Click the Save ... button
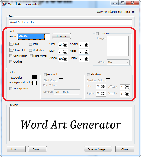Screen dimensions: 141x157 [37, 149]
